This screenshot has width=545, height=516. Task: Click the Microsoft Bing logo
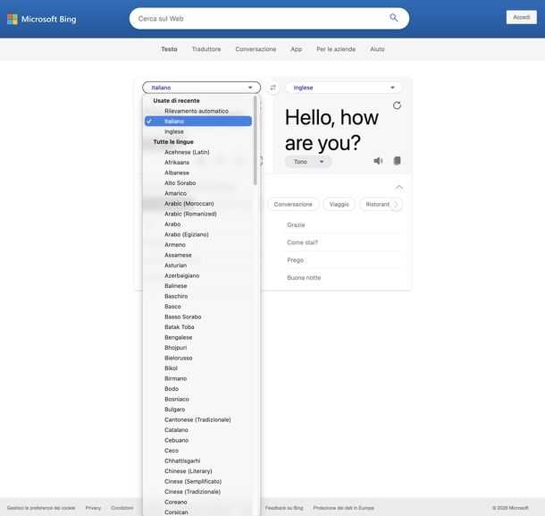pos(42,19)
